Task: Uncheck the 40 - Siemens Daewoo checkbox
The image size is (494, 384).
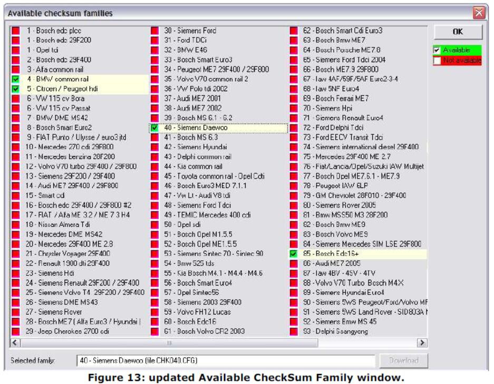Action: (154, 128)
